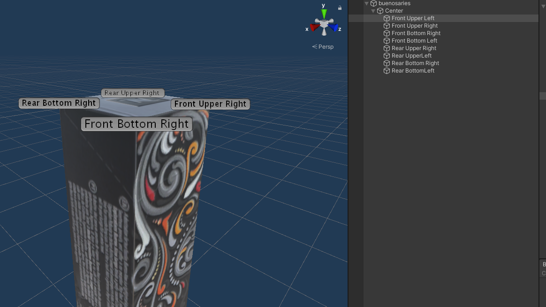Select Rear Upper Right in hierarchy
This screenshot has width=546, height=307.
(414, 48)
